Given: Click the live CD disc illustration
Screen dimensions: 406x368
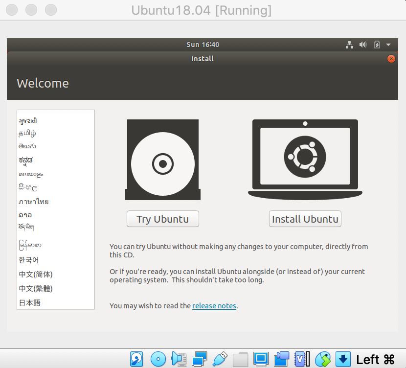Looking at the screenshot, I should pos(163,160).
